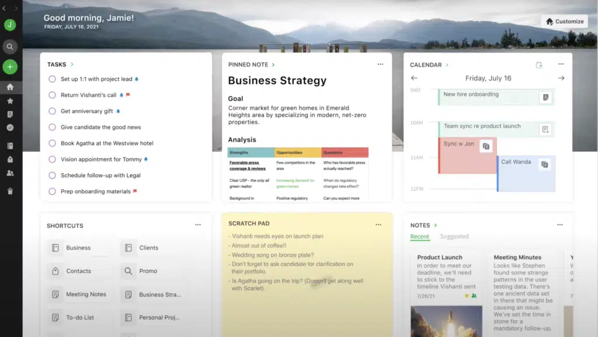
Task: Check off 'Return Vishanti's call' task
Action: tap(53, 95)
